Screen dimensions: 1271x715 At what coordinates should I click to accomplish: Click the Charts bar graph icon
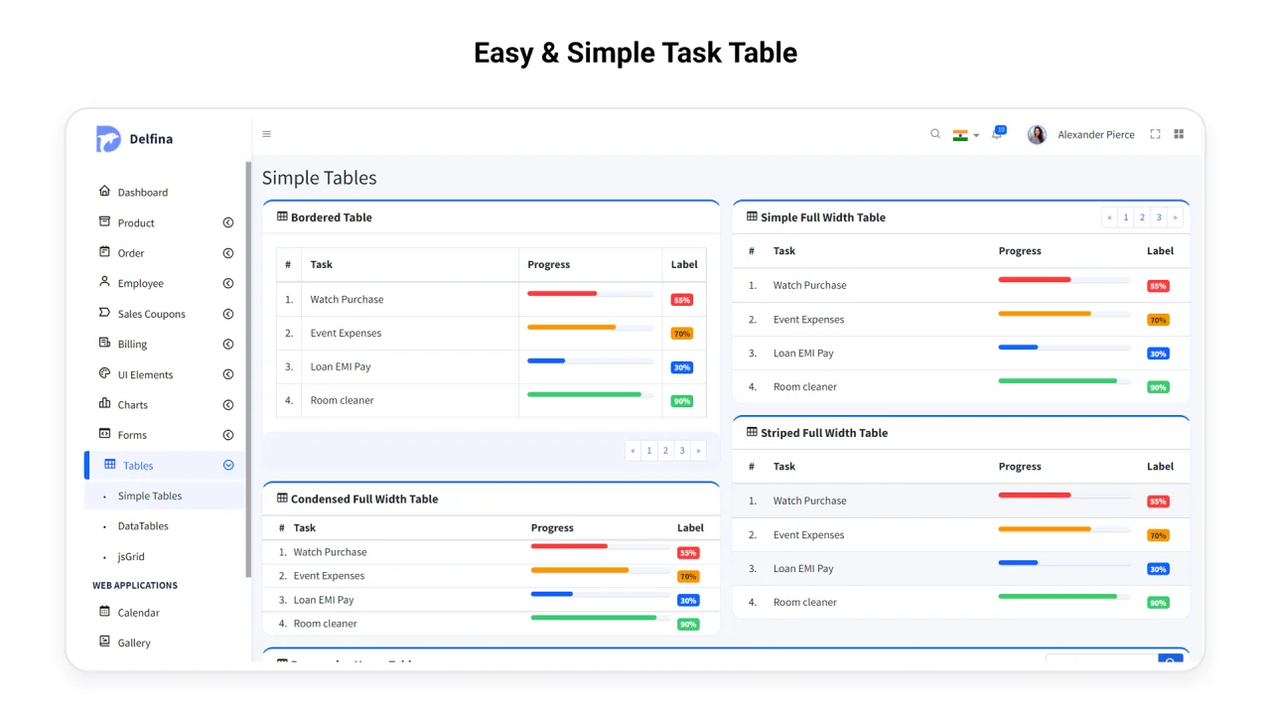pos(105,404)
